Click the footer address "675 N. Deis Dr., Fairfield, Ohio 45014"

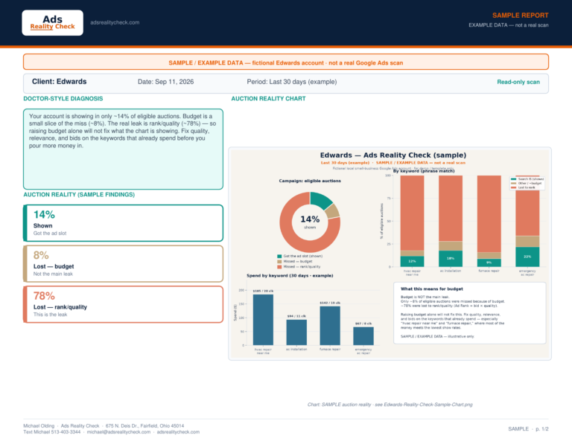(x=144, y=425)
